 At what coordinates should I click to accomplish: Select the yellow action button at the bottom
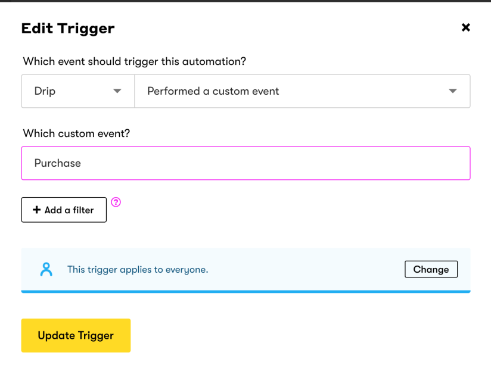tap(76, 335)
